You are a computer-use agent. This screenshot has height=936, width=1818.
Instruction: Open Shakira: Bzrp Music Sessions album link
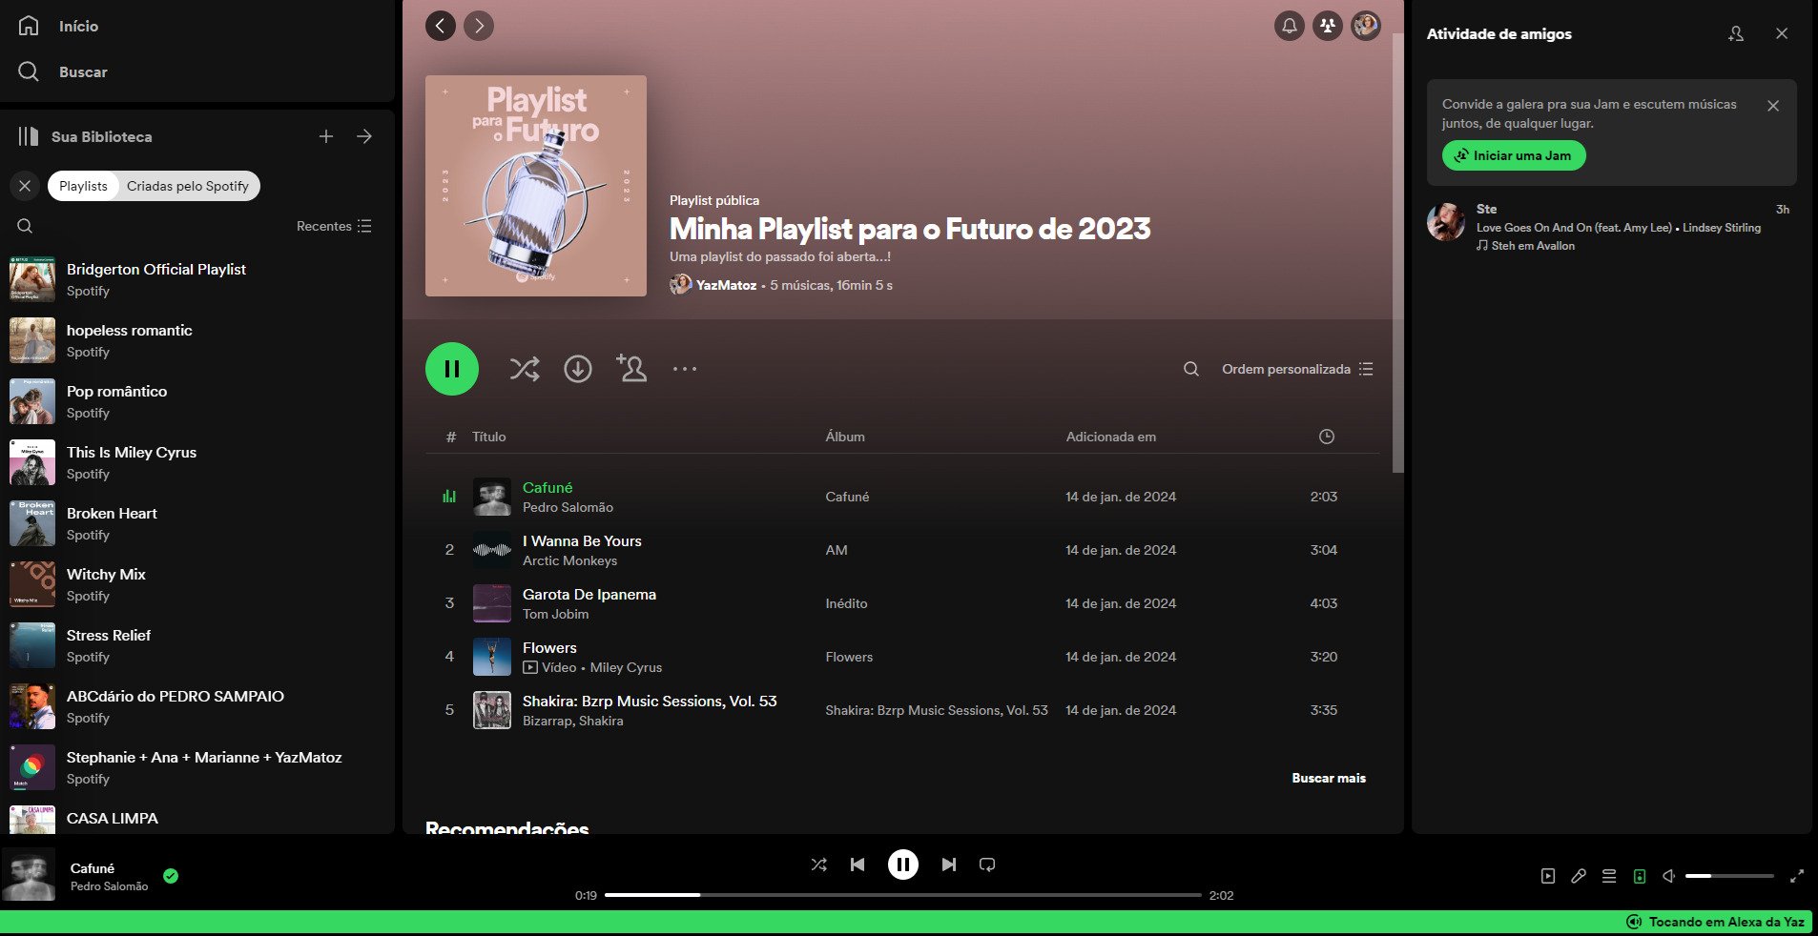pos(937,710)
